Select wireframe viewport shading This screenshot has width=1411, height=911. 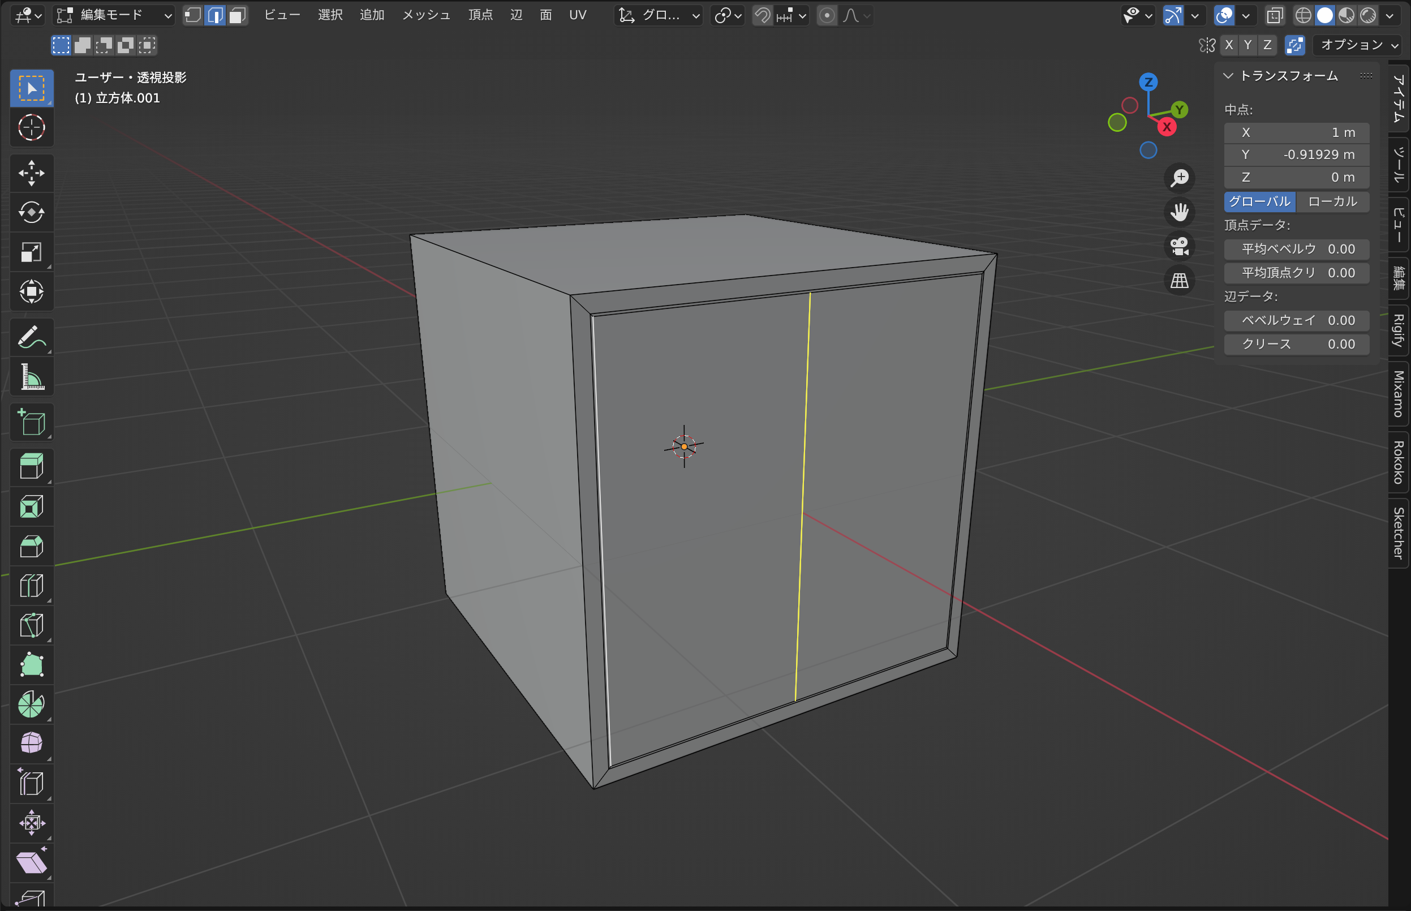tap(1303, 15)
